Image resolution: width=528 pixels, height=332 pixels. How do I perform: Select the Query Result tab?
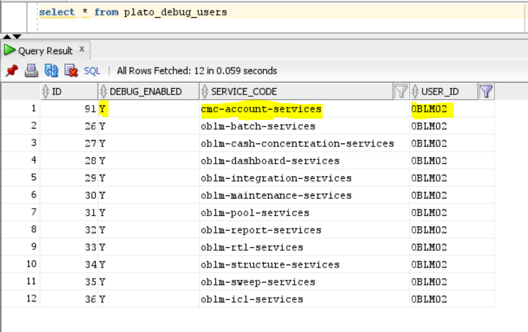46,51
